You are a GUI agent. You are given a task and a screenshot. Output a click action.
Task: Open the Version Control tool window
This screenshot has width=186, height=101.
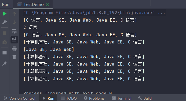[x=20, y=98]
